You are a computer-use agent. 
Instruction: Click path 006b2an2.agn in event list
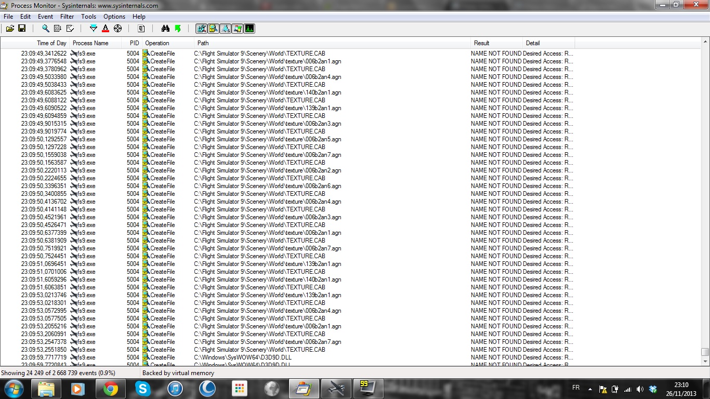[x=268, y=170]
